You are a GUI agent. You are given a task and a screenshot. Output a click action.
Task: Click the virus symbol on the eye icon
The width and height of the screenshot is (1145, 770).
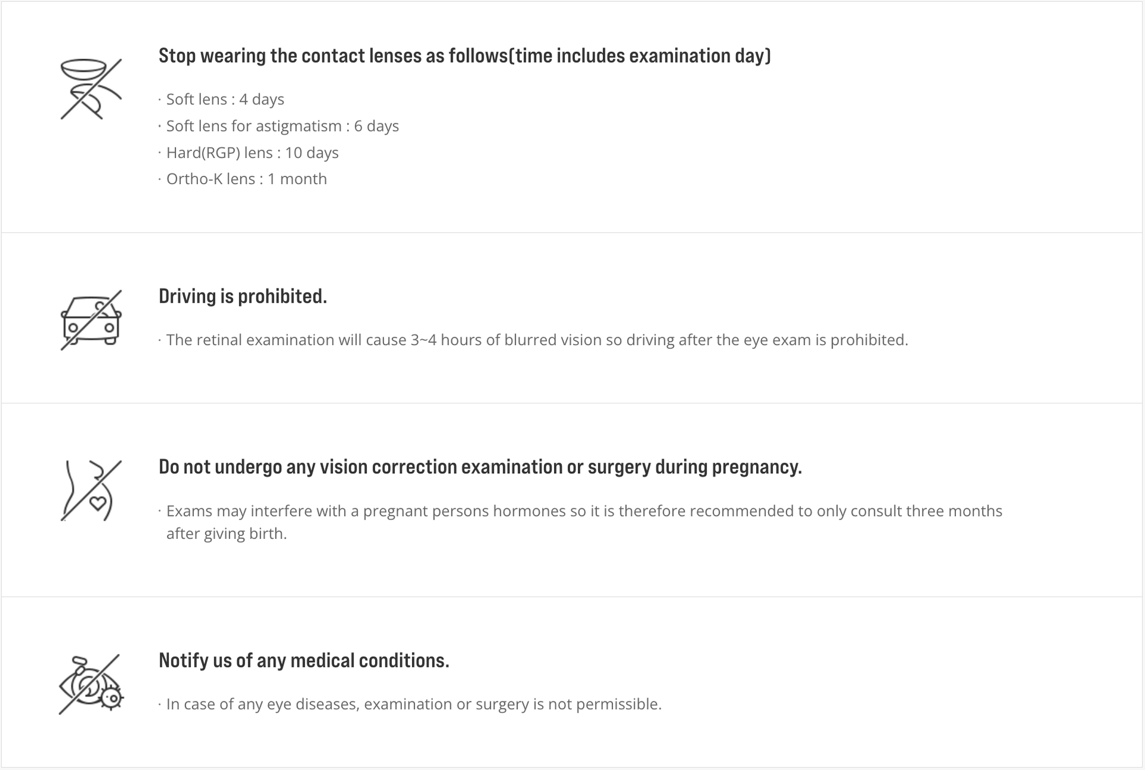(111, 697)
